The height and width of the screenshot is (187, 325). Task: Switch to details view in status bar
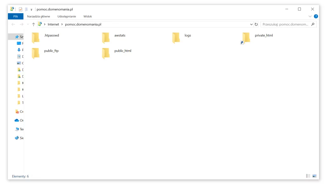point(308,176)
